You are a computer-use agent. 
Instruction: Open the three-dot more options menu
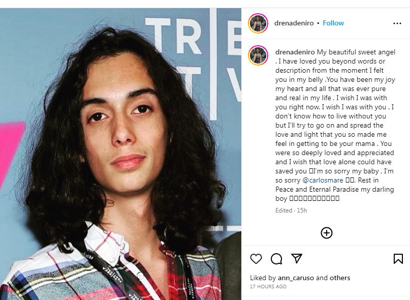pos(397,23)
